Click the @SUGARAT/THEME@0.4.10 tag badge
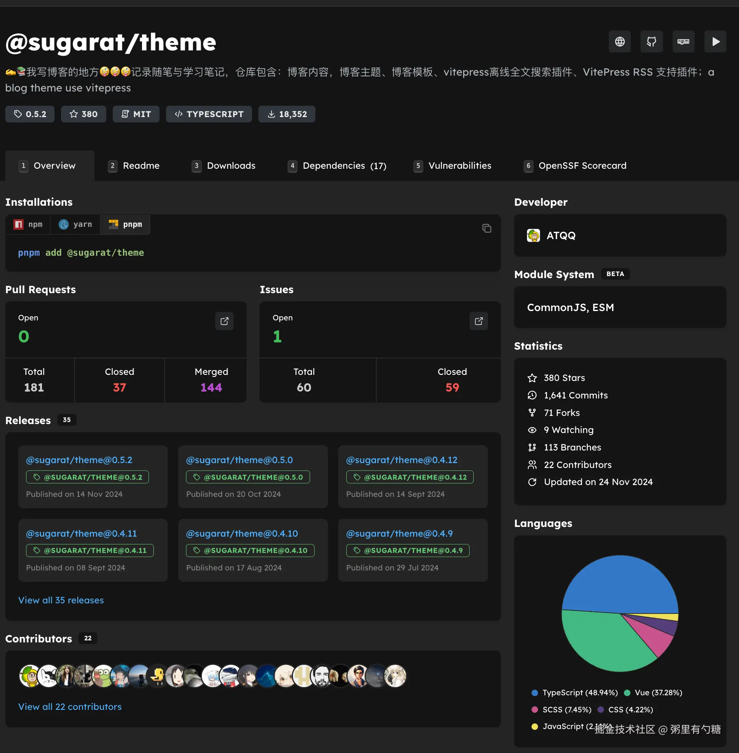This screenshot has height=753, width=739. tap(250, 551)
